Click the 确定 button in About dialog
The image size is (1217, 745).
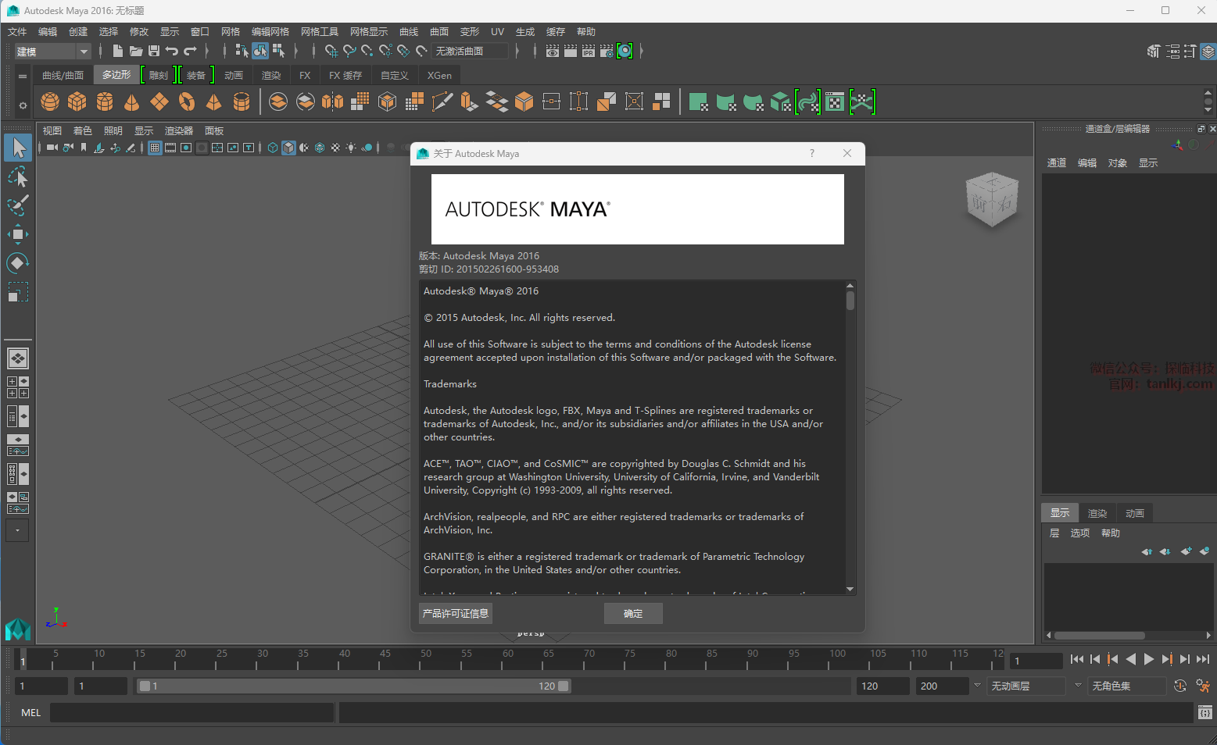click(x=633, y=614)
